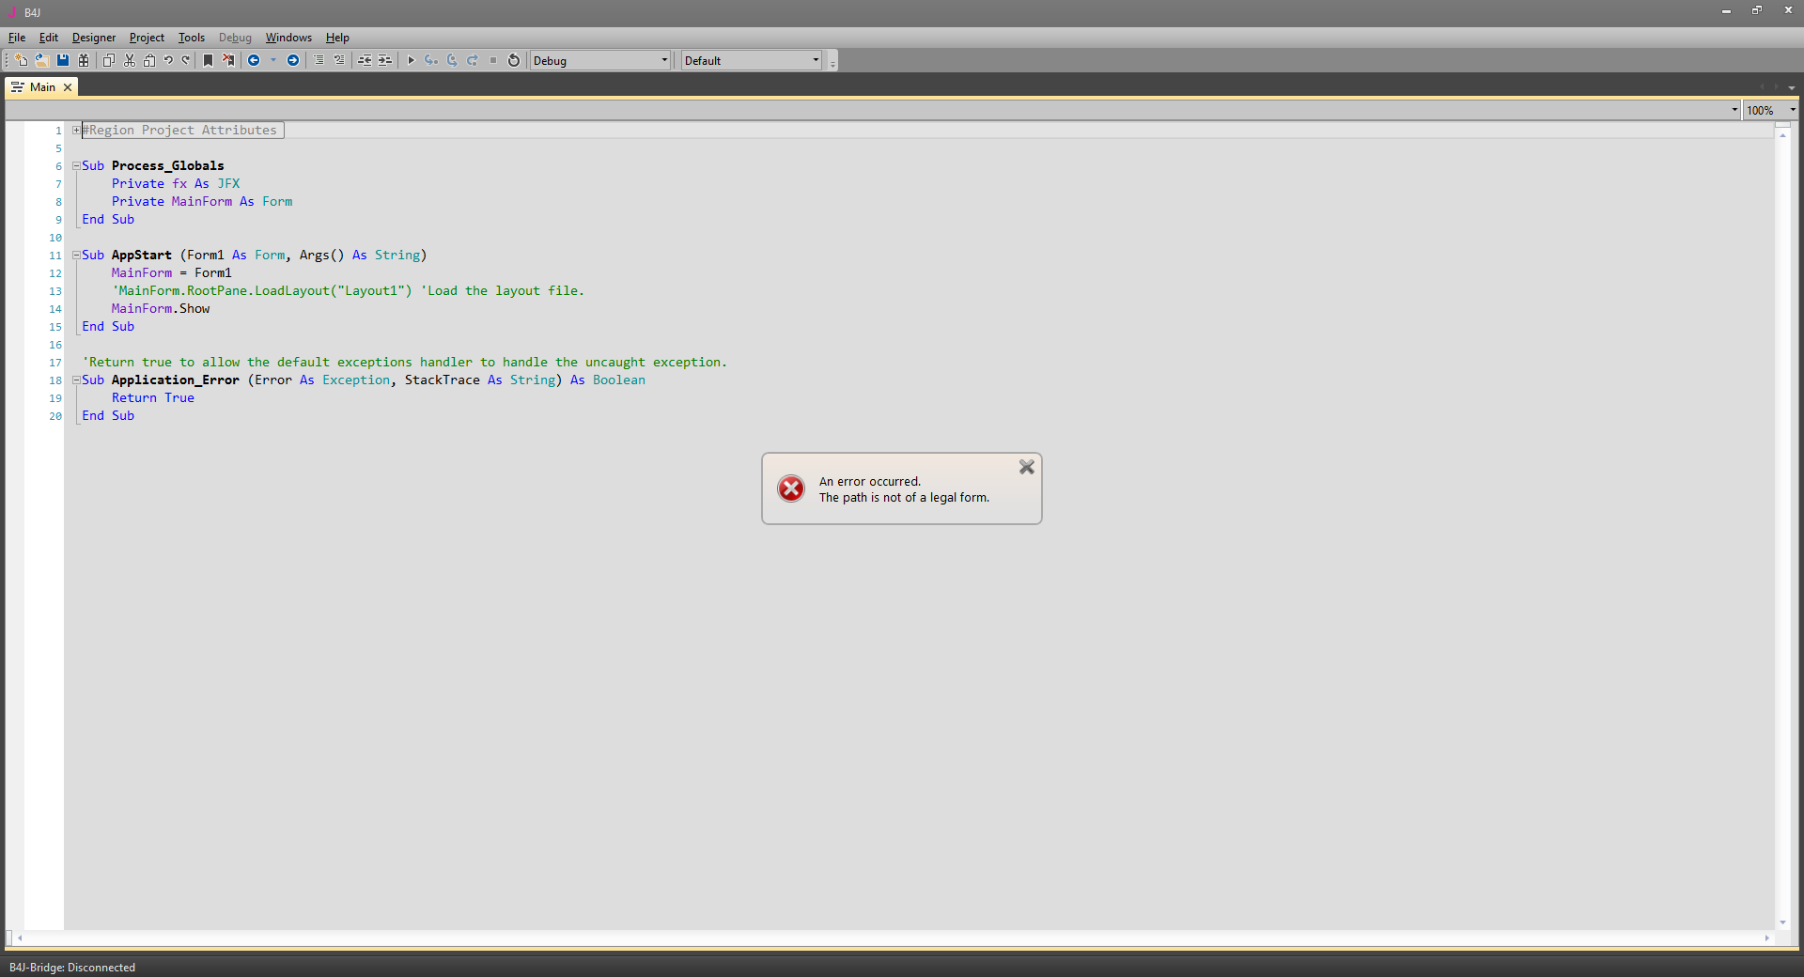Expand the Region Project Attributes block
The width and height of the screenshot is (1804, 977).
tap(76, 131)
